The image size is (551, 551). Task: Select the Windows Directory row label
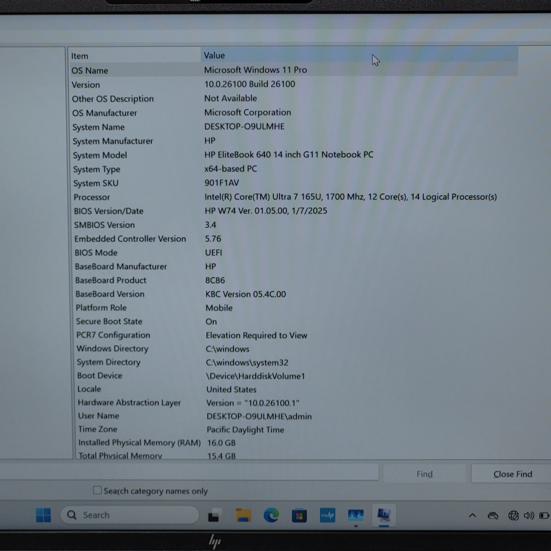point(112,349)
